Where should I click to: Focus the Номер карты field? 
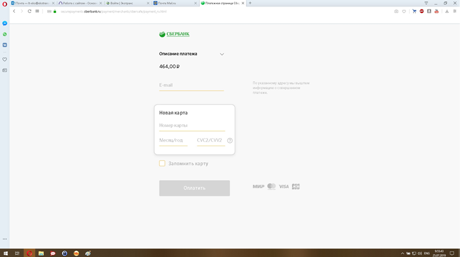click(x=192, y=126)
